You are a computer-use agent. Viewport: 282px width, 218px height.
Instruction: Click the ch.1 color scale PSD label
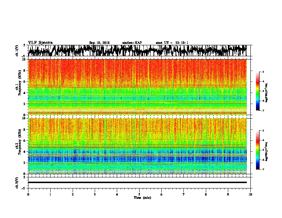(x=267, y=93)
